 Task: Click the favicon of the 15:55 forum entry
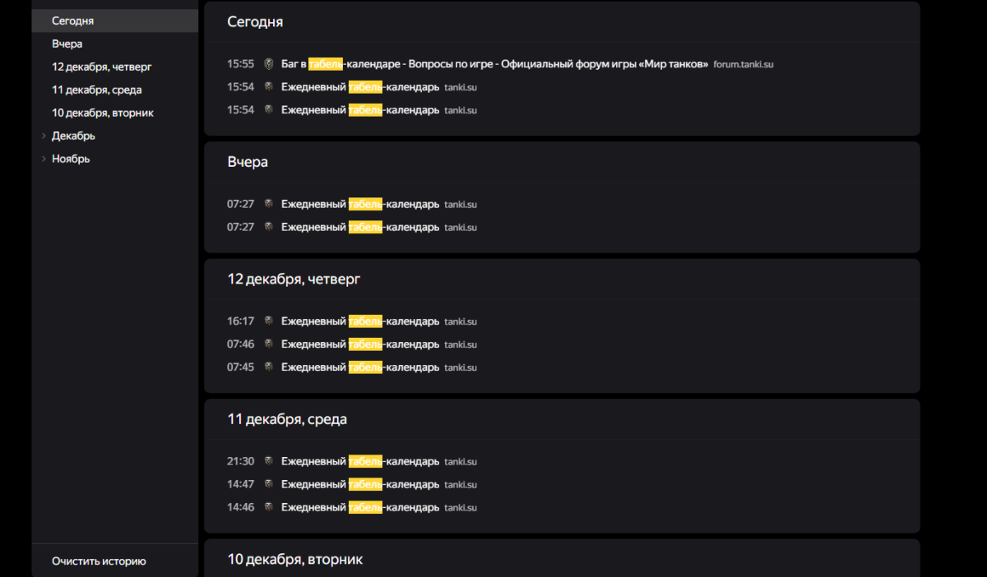coord(268,64)
